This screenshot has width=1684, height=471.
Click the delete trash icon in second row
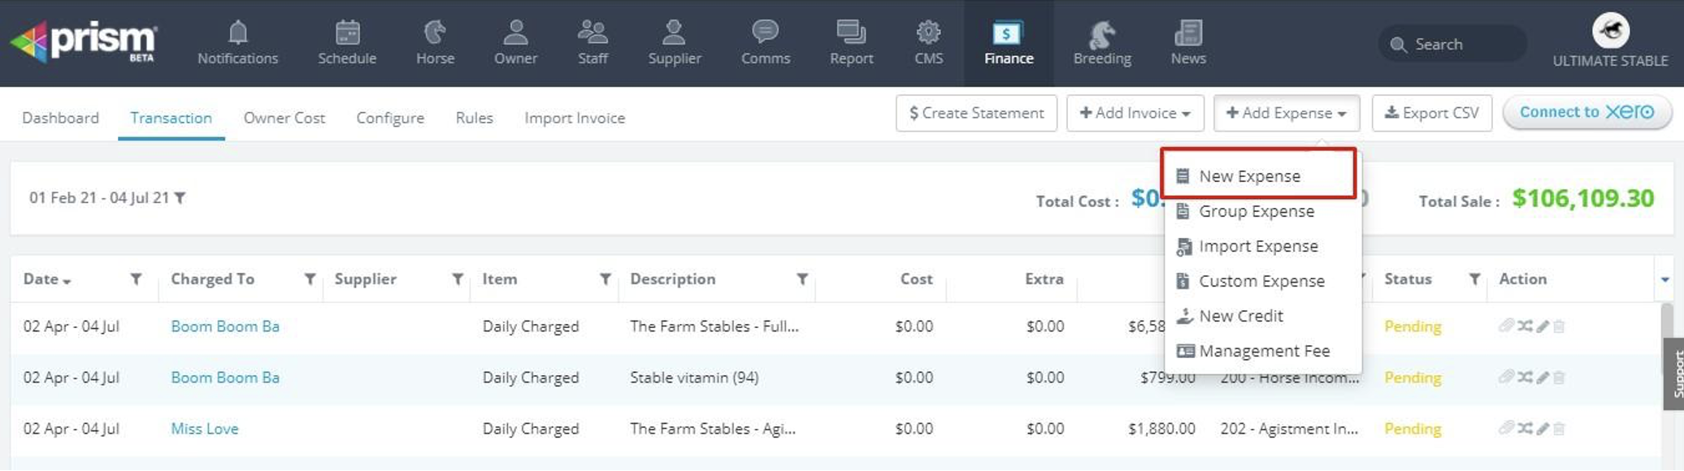point(1559,378)
